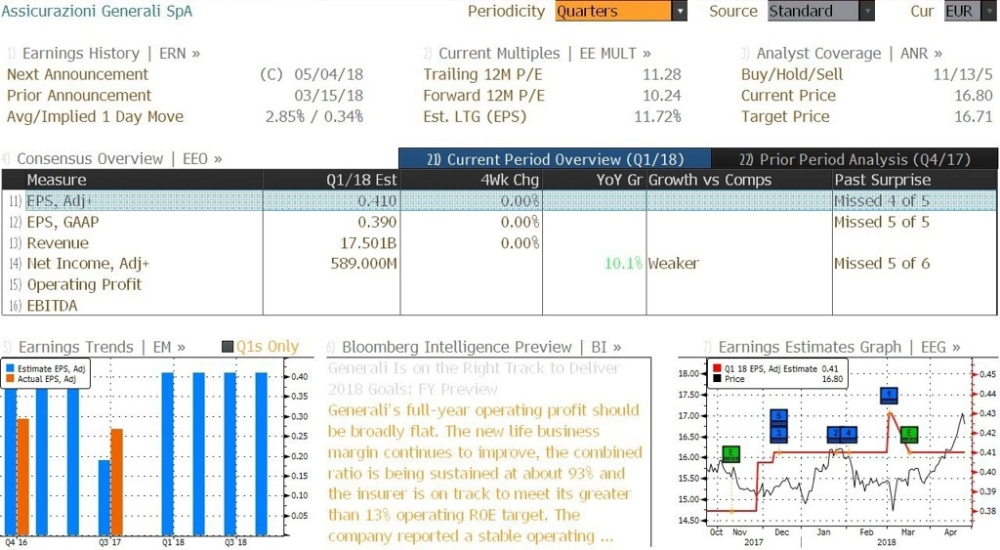Click Next Announcement date 05/04/18
The width and height of the screenshot is (1000, 550).
pyautogui.click(x=329, y=74)
